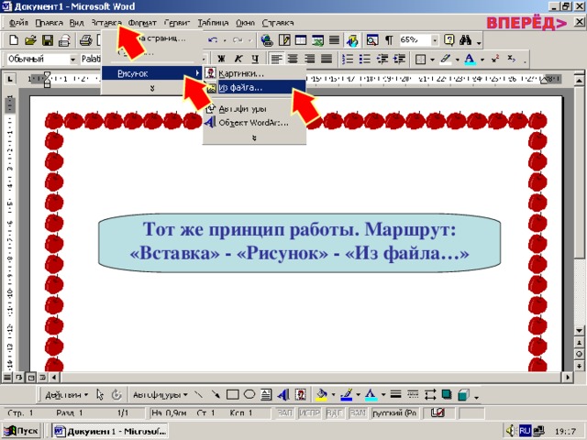Image resolution: width=587 pixels, height=440 pixels.
Task: Select the Rectangle drawing tool
Action: [x=232, y=394]
